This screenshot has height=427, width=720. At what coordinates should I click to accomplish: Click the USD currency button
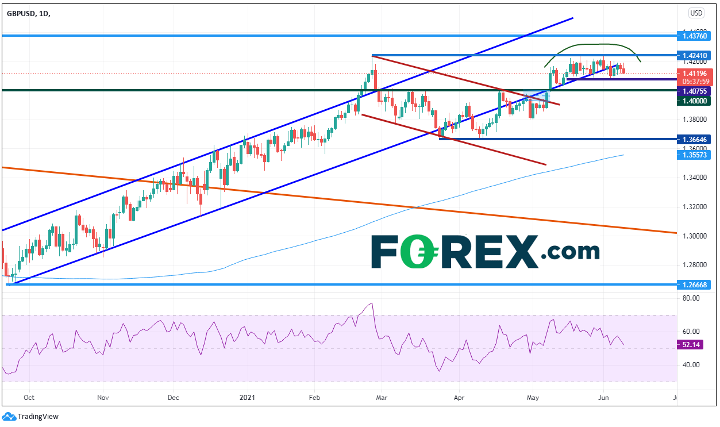pos(696,13)
